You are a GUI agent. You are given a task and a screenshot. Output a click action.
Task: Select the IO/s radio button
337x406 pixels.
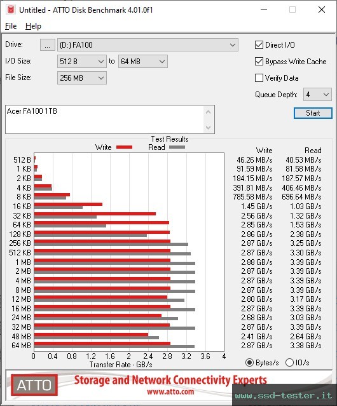[x=289, y=363]
